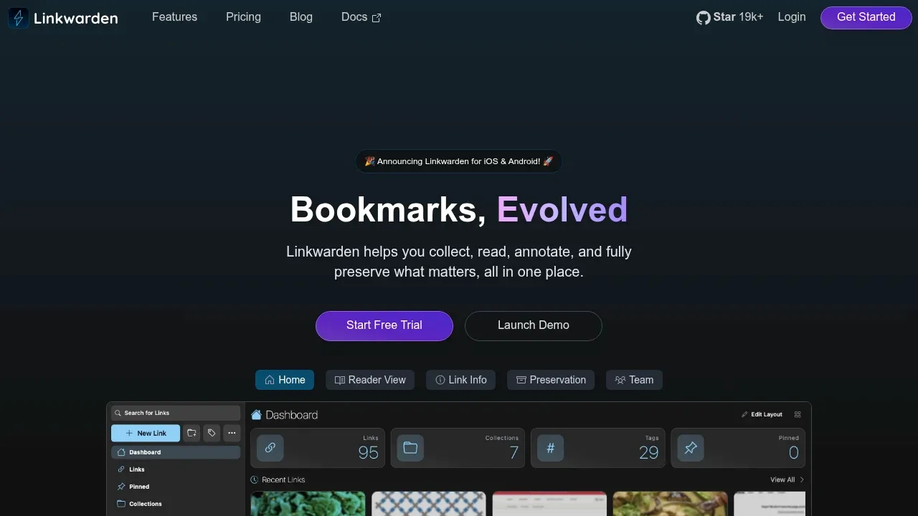Screen dimensions: 918x516
Task: Click the Links count 95
Action: [x=368, y=453]
